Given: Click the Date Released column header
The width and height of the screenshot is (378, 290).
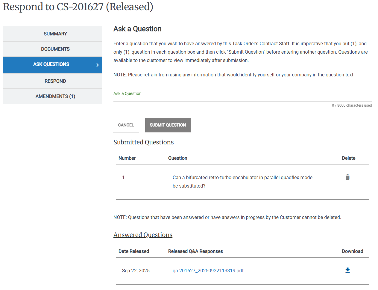Looking at the screenshot, I should [x=133, y=251].
